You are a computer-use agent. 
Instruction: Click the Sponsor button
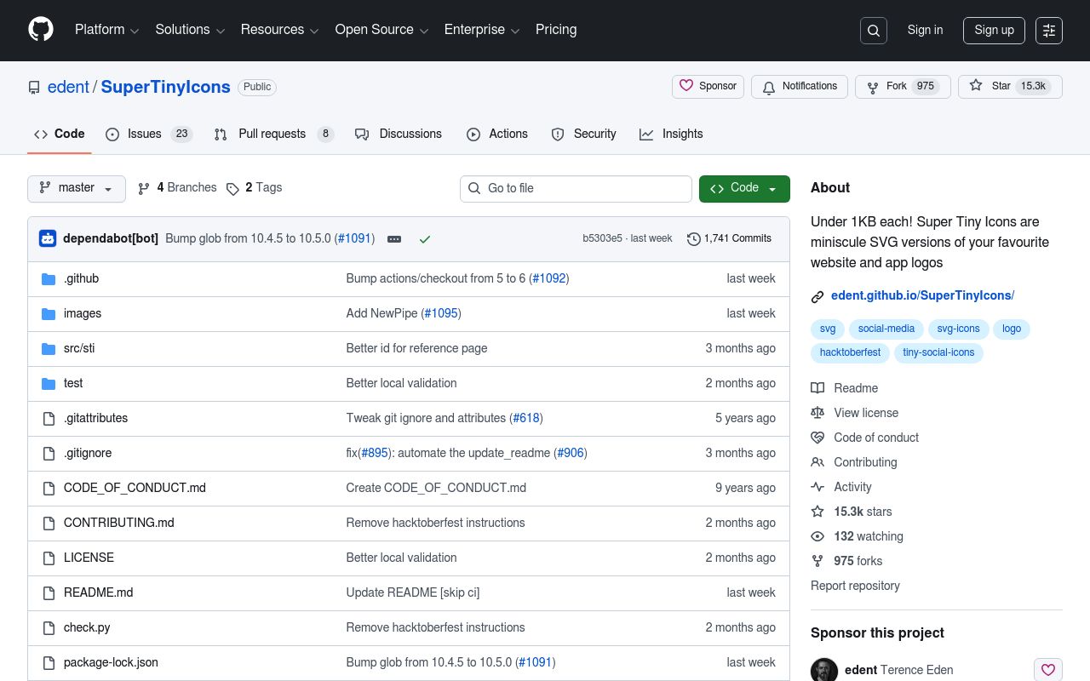(x=708, y=86)
